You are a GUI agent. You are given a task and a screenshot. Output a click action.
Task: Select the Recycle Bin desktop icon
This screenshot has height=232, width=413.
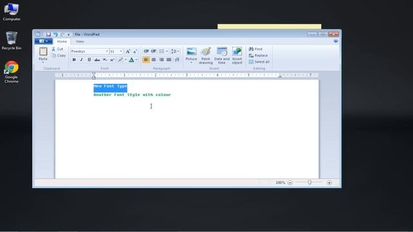pos(12,41)
